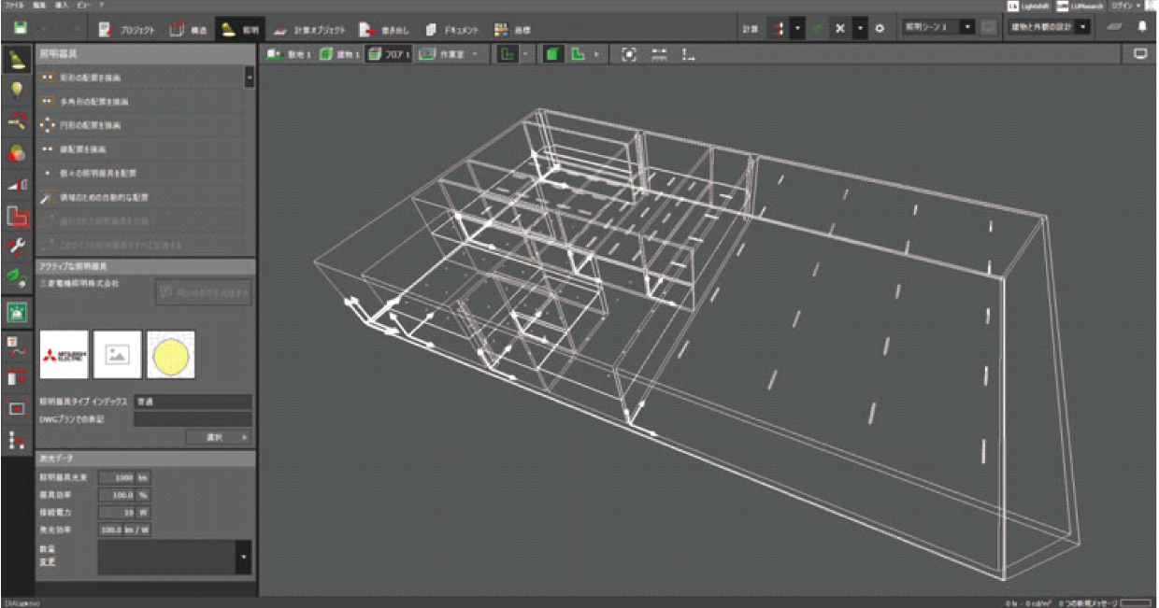Toggle the 3D view mode button
Screen dimensions: 1159x608
tap(554, 54)
